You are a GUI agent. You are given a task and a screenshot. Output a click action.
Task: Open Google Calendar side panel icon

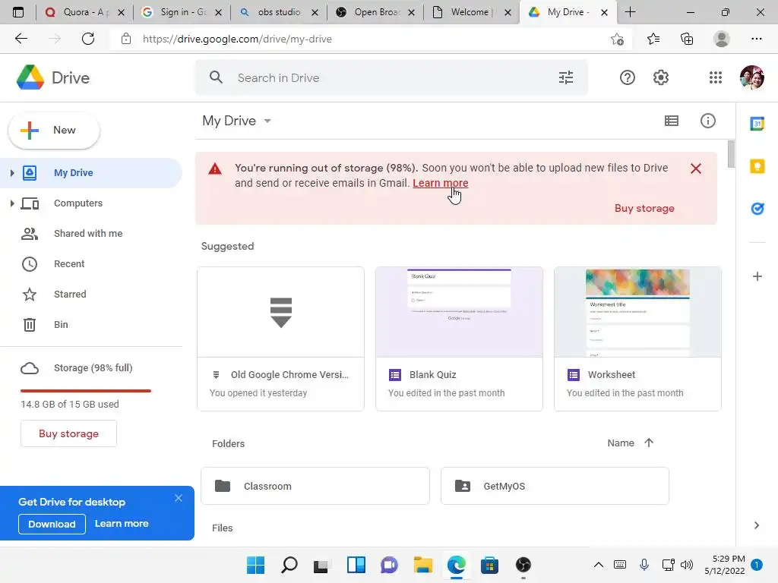(757, 124)
